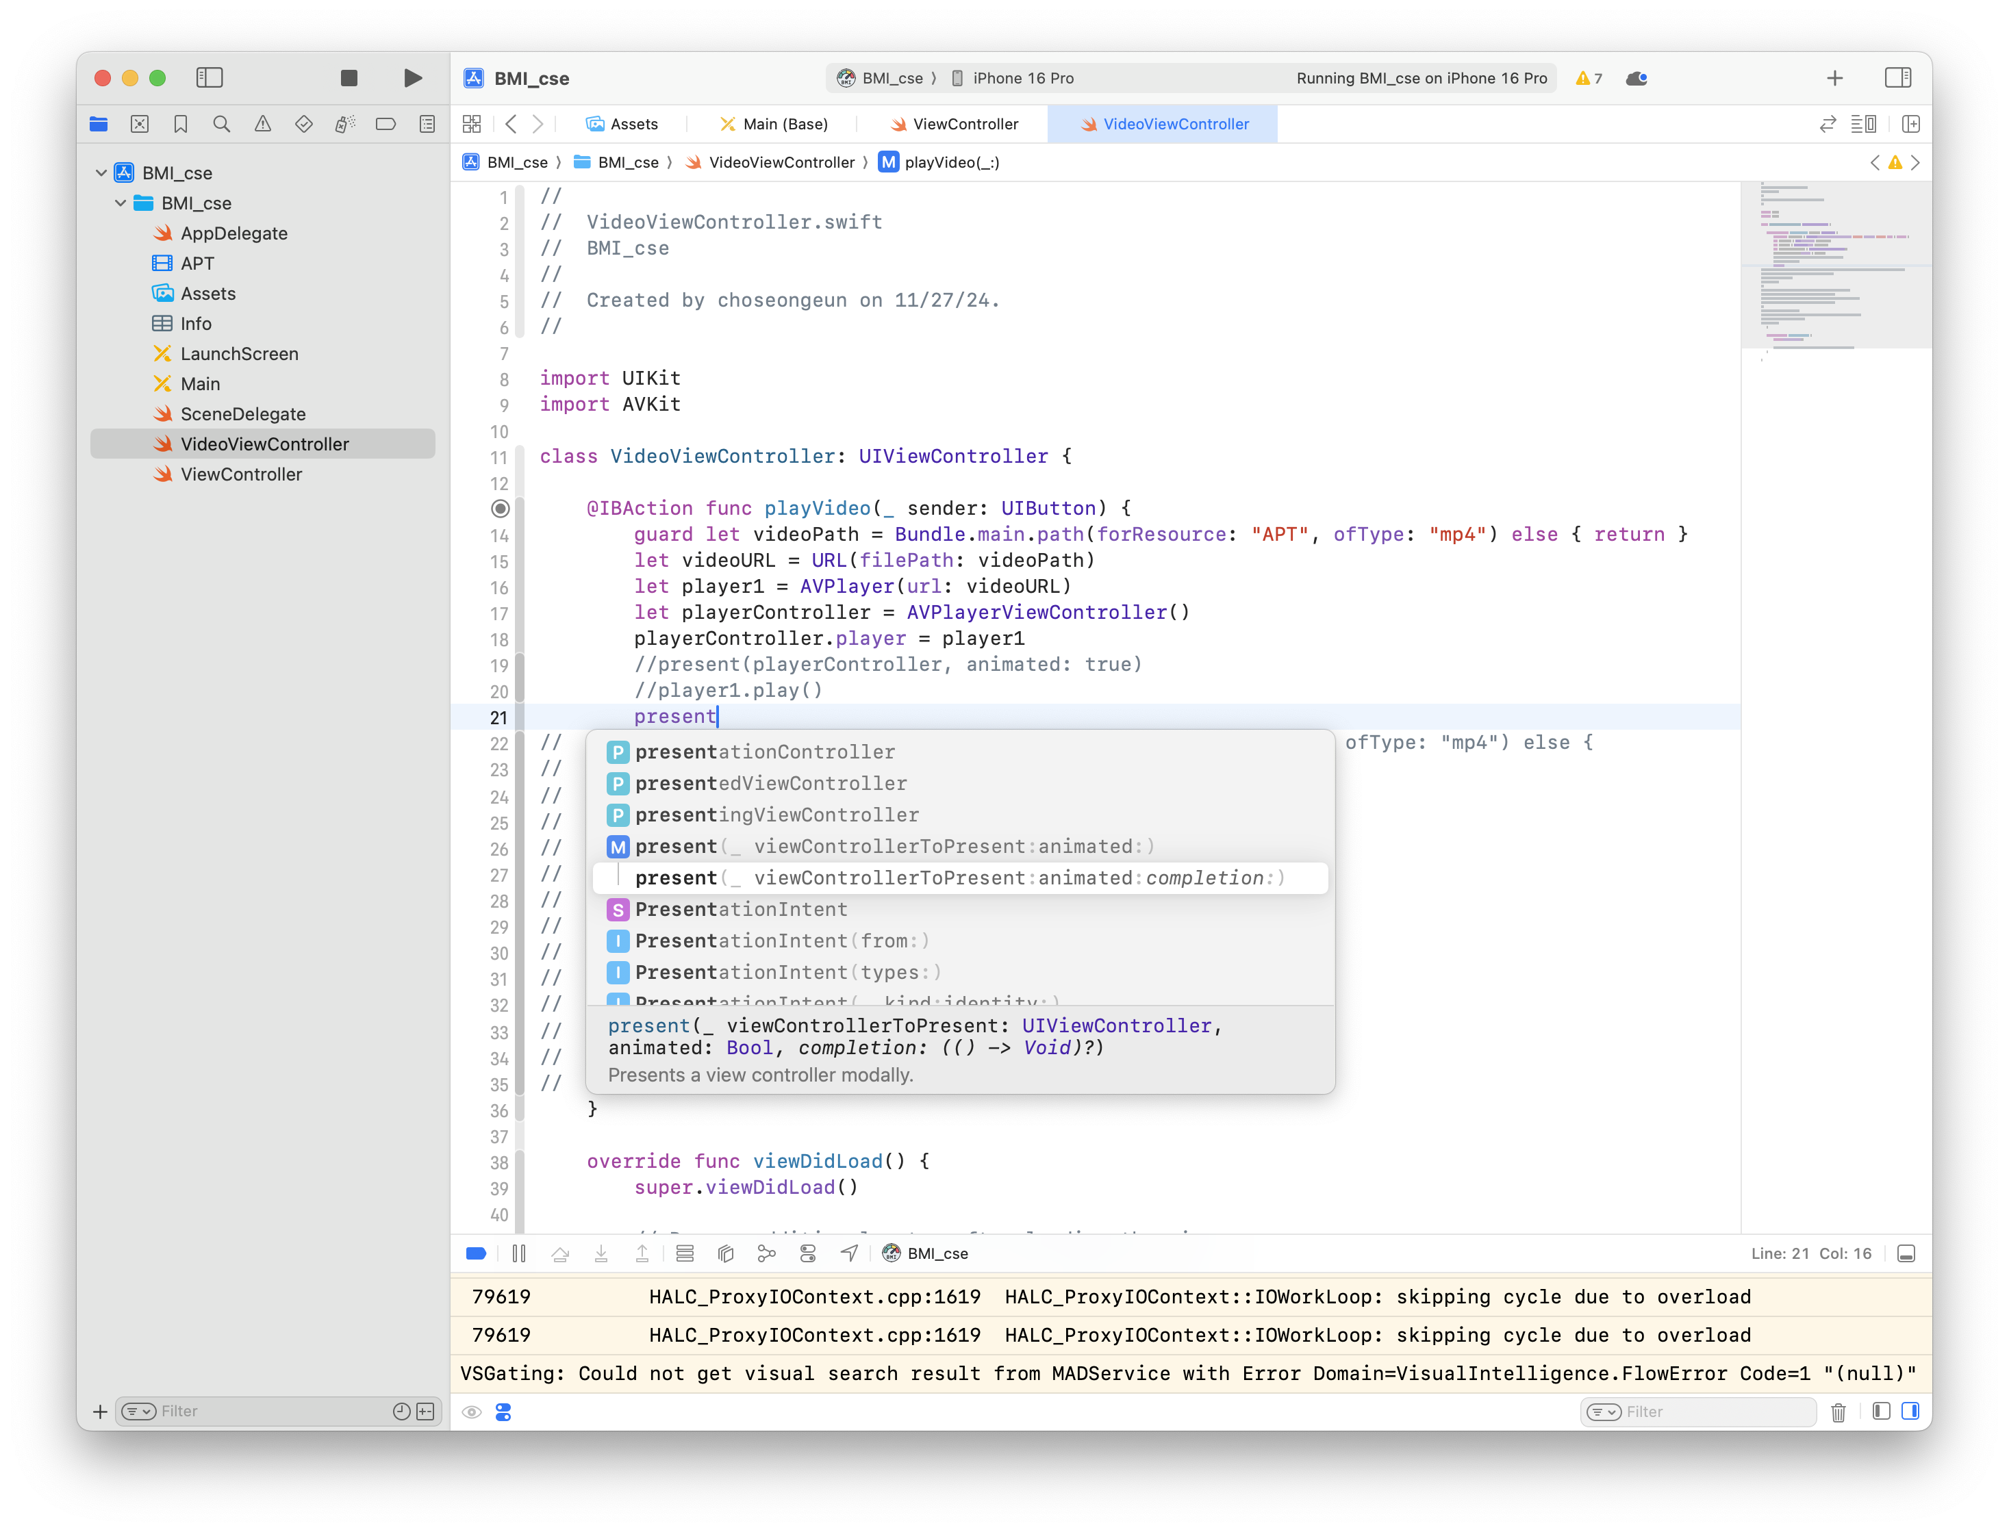Pause program execution in debug bar

coord(519,1254)
